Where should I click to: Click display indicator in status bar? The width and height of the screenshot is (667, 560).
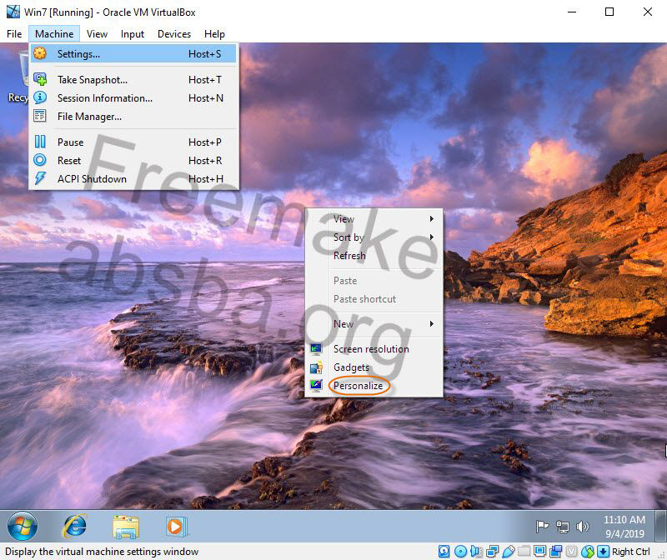point(539,552)
